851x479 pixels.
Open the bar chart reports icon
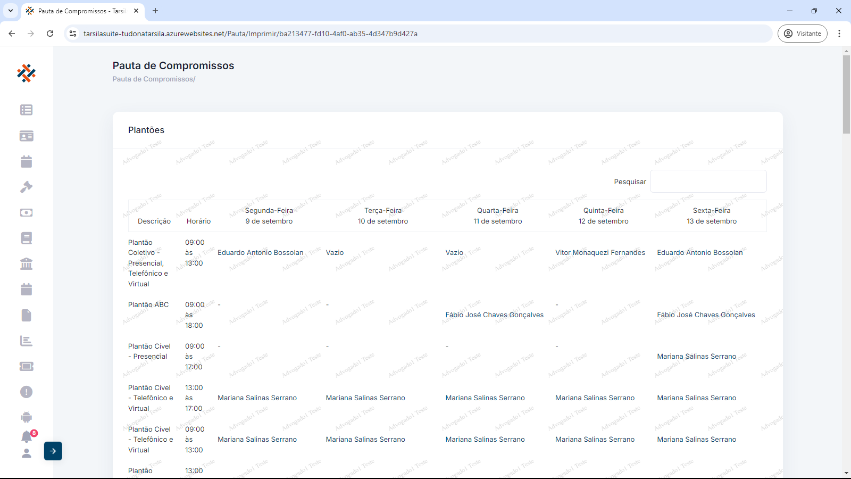click(x=26, y=341)
